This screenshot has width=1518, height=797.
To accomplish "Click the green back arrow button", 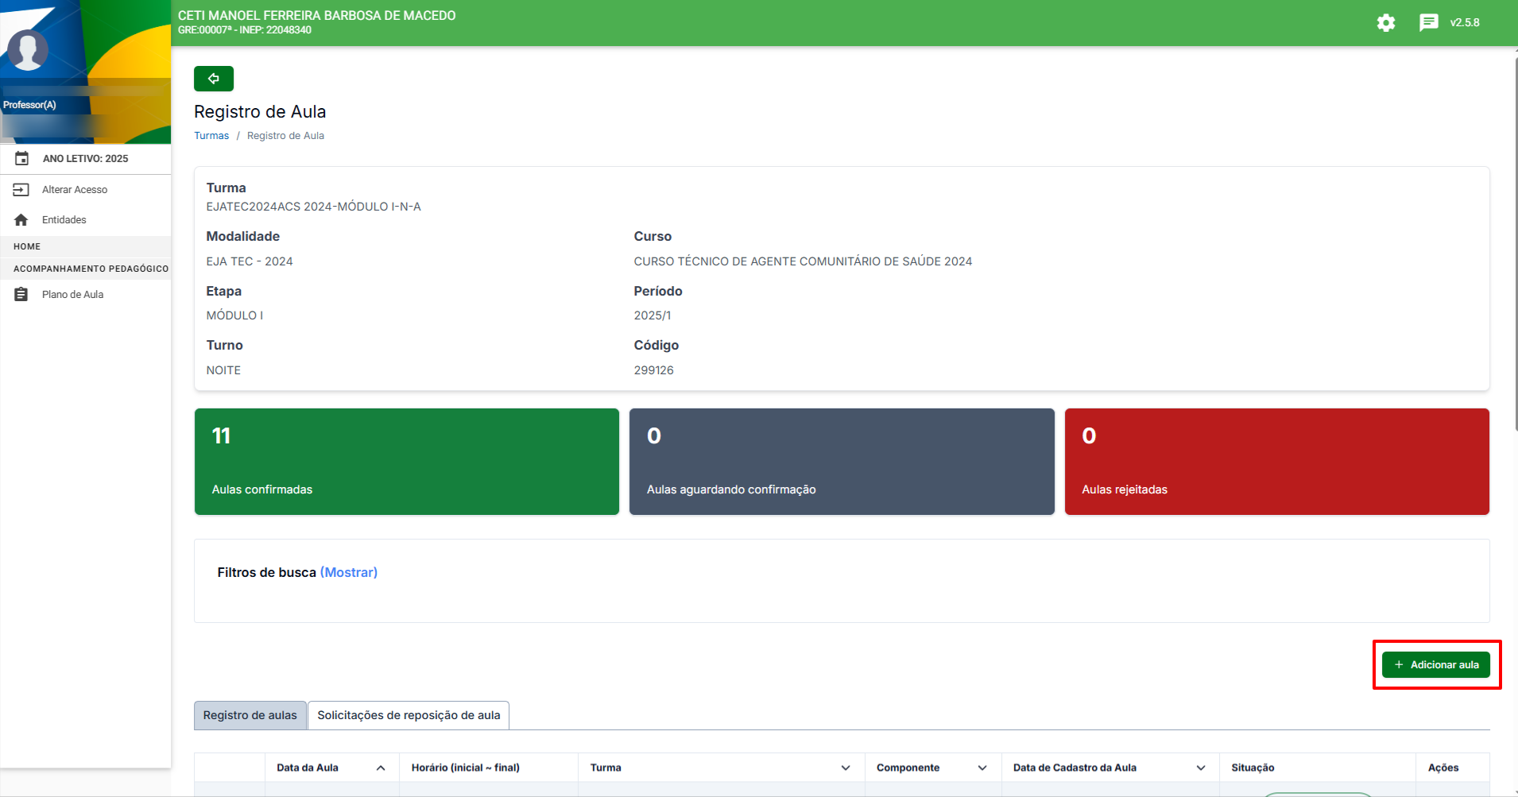I will click(x=213, y=79).
